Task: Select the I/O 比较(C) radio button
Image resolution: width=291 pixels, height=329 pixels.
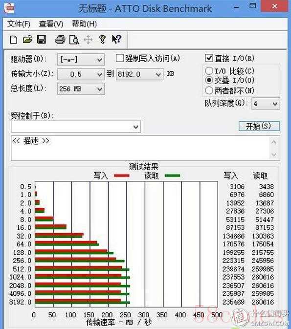Action: pos(209,71)
